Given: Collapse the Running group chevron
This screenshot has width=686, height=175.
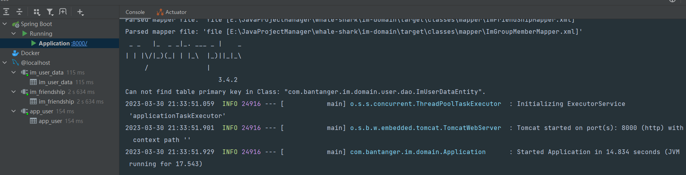Looking at the screenshot, I should point(14,34).
